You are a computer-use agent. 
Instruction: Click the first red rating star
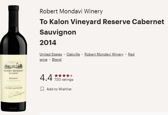[x=56, y=76]
